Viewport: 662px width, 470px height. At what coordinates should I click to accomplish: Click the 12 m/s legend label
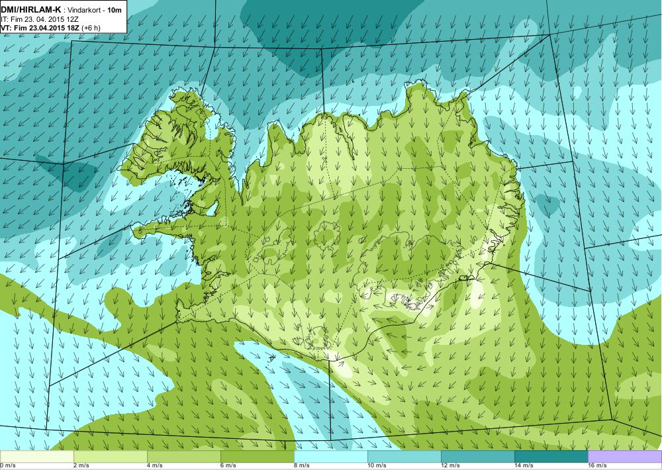coord(450,466)
